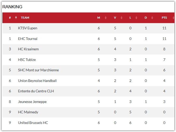This screenshot has width=176, height=132.
Task: Open EHC Tournai team entry
Action: click(28, 39)
